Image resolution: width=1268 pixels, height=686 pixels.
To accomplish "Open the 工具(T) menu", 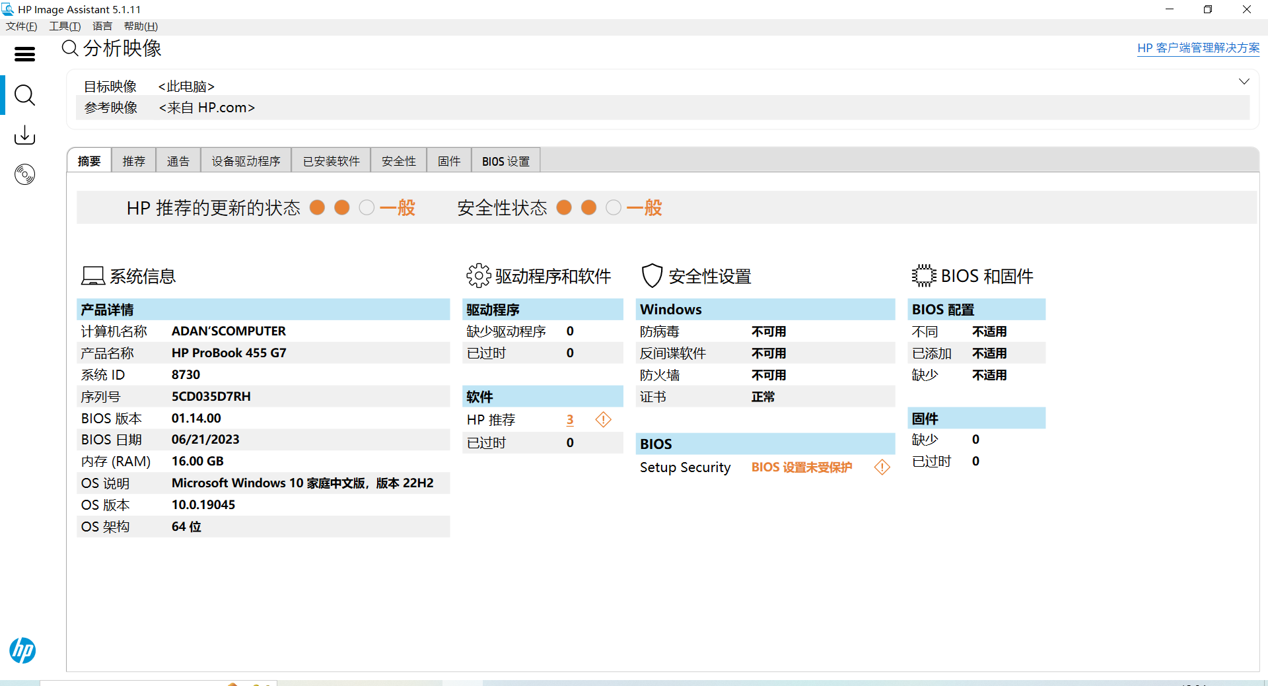I will pos(65,26).
